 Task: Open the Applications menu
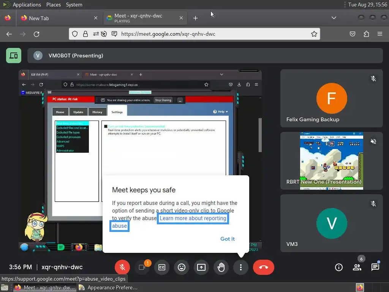tap(27, 5)
